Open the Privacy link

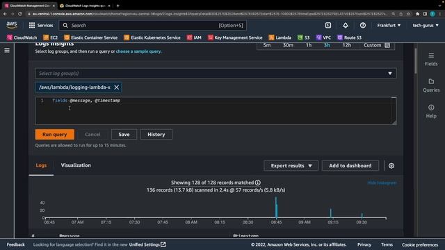(364, 244)
